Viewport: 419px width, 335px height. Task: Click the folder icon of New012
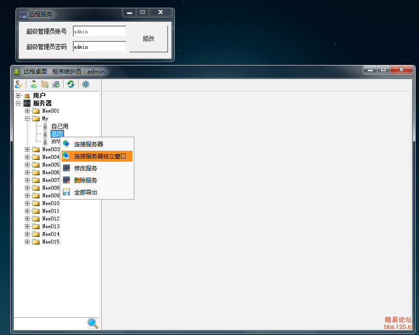pos(36,219)
